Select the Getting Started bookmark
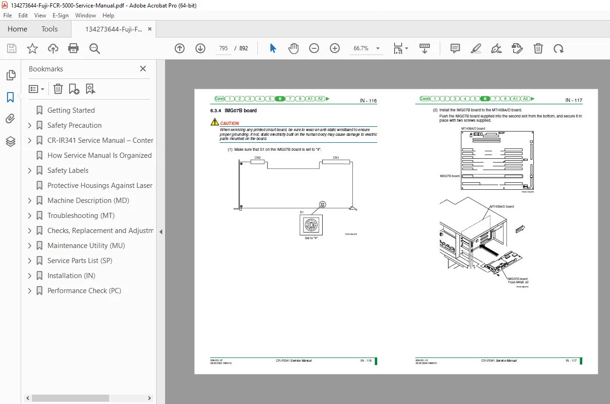This screenshot has width=610, height=404. pyautogui.click(x=71, y=110)
